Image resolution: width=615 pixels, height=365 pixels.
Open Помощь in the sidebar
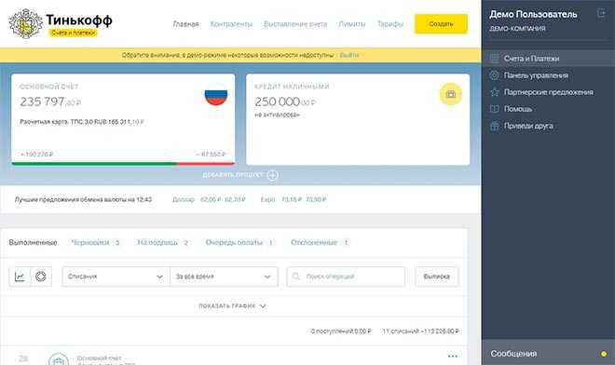[x=548, y=109]
